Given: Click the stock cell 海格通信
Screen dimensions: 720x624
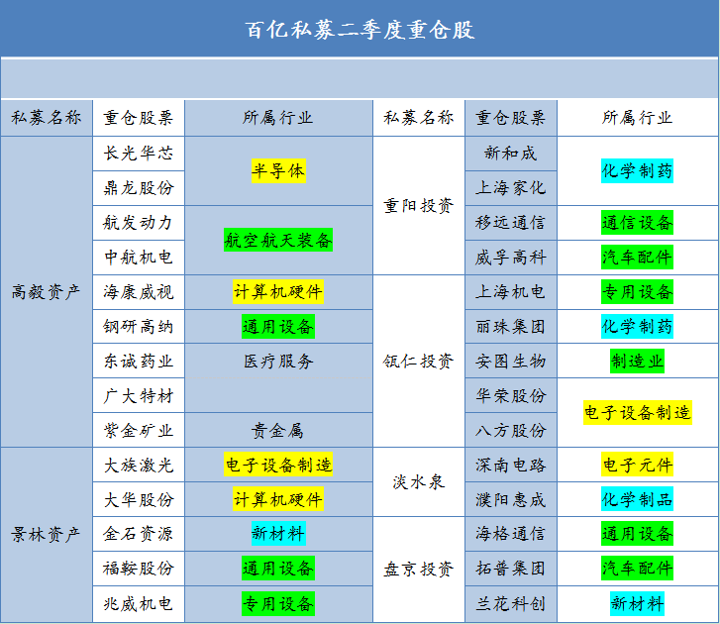Looking at the screenshot, I should (x=511, y=534).
